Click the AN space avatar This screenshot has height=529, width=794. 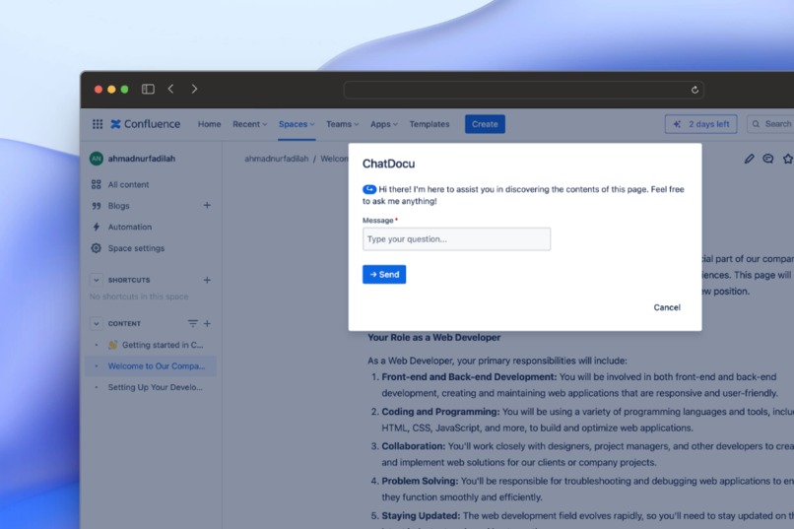[97, 159]
